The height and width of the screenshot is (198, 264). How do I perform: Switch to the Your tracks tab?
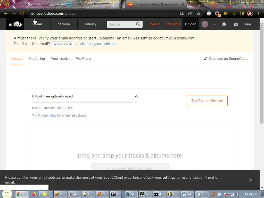(x=60, y=59)
